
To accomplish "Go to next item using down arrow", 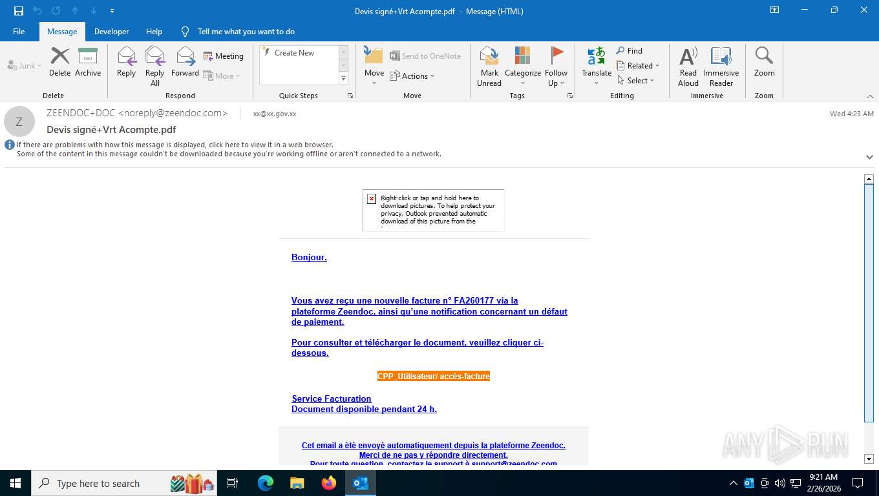I will pos(94,11).
